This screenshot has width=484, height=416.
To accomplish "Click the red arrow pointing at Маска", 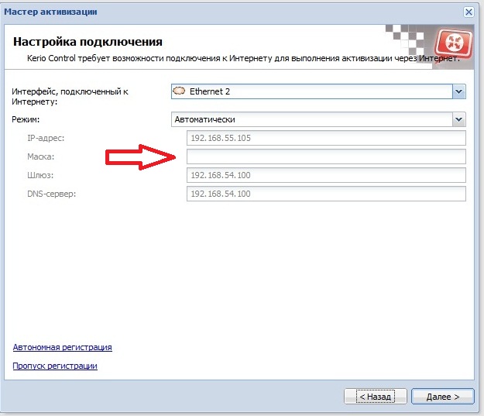I will (x=139, y=157).
